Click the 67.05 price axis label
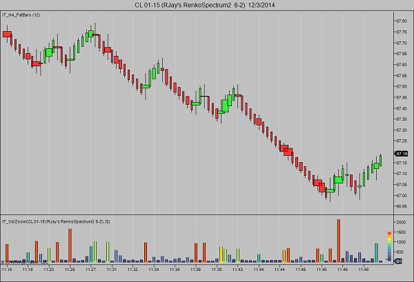 402,184
